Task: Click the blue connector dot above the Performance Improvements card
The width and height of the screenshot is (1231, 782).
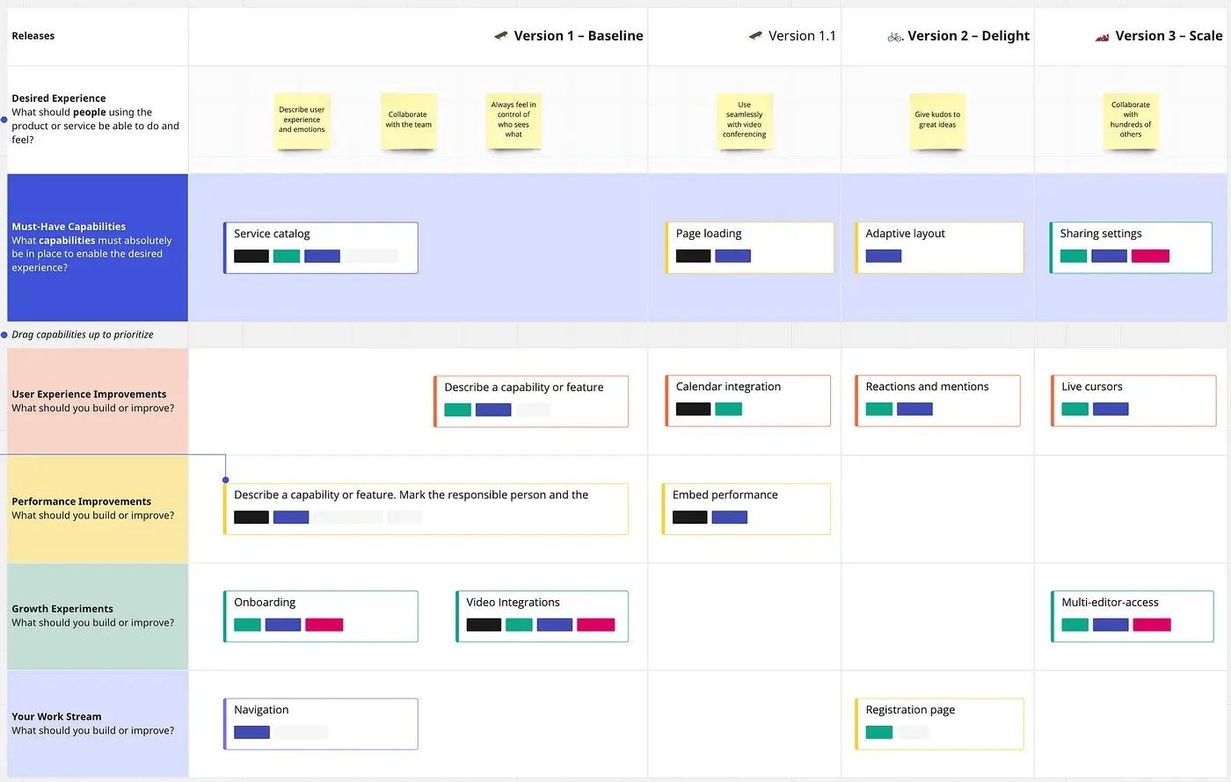Action: [225, 479]
